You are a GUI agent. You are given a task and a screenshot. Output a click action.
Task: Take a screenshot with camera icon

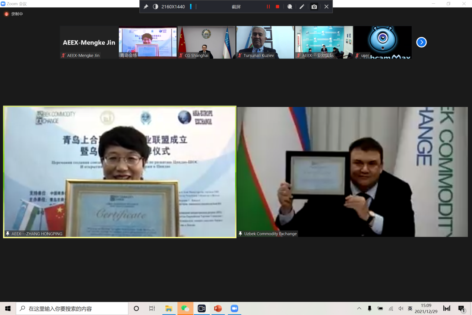click(x=314, y=7)
